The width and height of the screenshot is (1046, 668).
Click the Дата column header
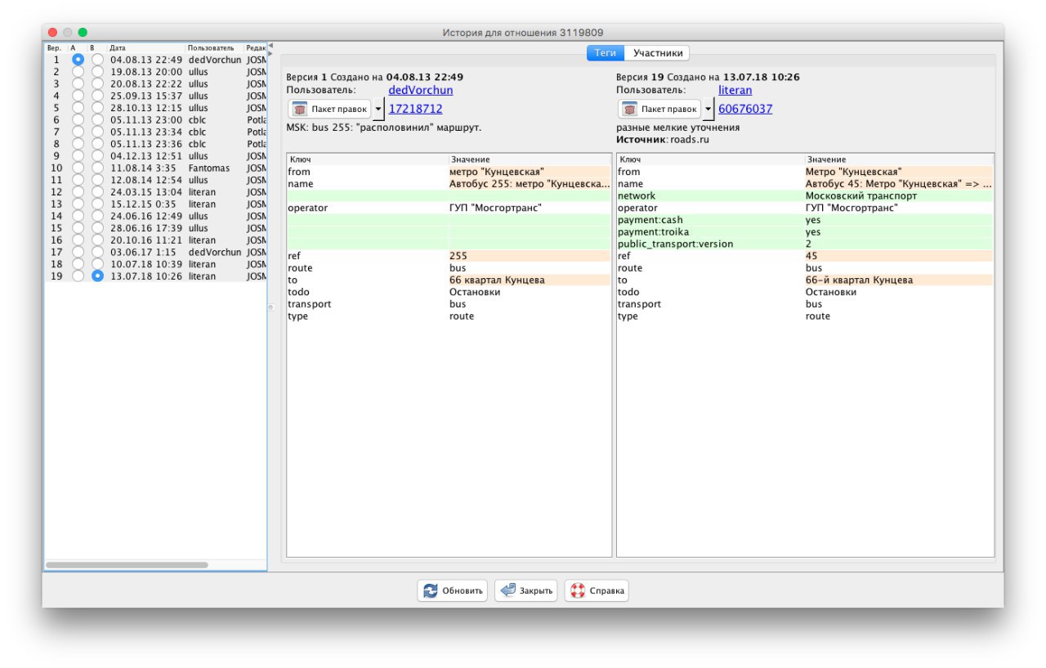(147, 48)
